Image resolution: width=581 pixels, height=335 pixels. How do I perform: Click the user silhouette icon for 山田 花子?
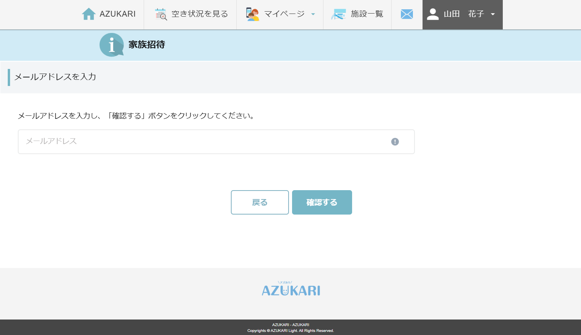point(433,14)
